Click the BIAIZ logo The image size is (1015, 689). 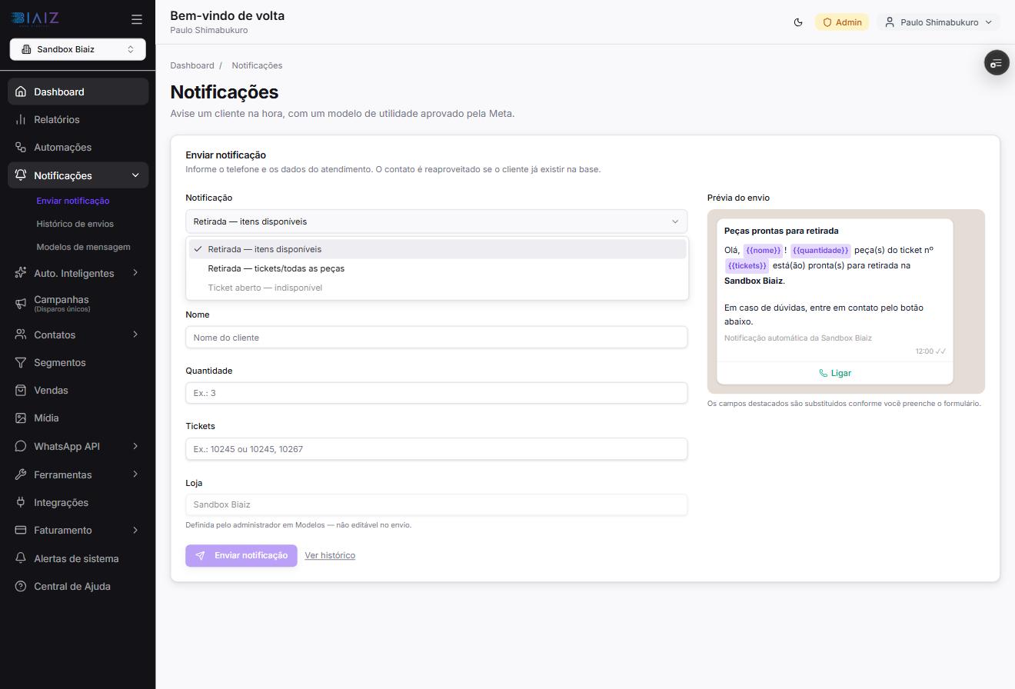click(35, 18)
